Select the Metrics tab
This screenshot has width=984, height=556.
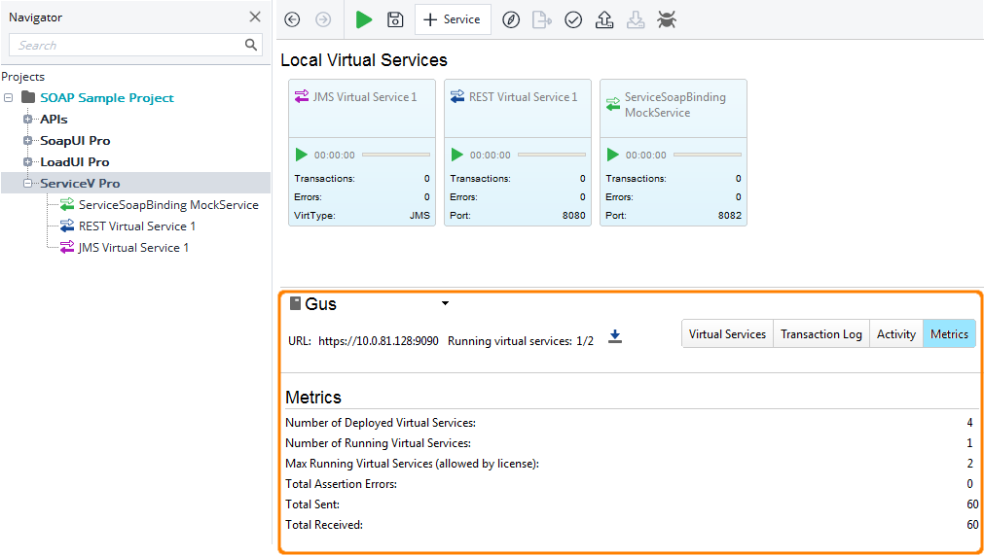point(949,334)
